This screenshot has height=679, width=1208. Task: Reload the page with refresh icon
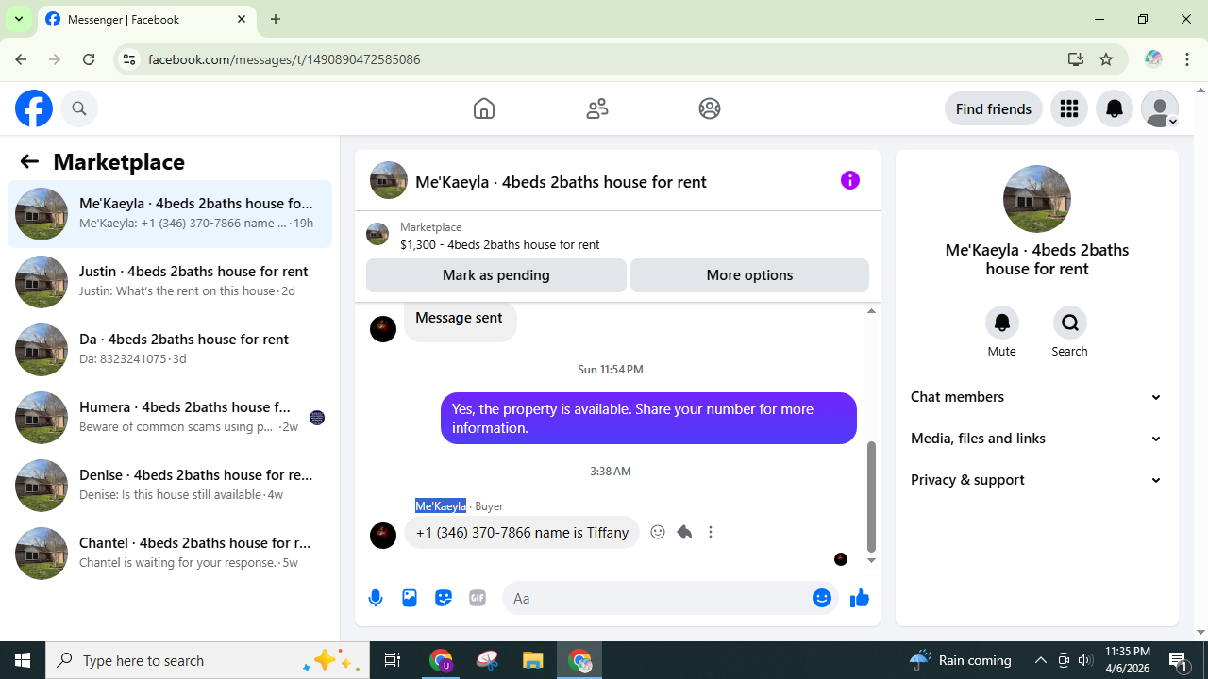tap(89, 59)
